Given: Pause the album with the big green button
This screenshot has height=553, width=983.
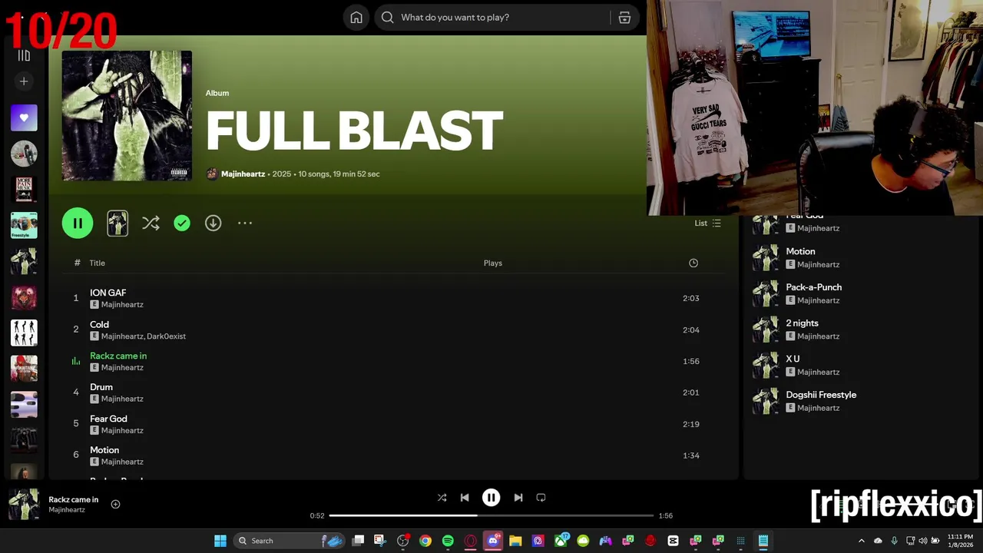Looking at the screenshot, I should (x=78, y=224).
